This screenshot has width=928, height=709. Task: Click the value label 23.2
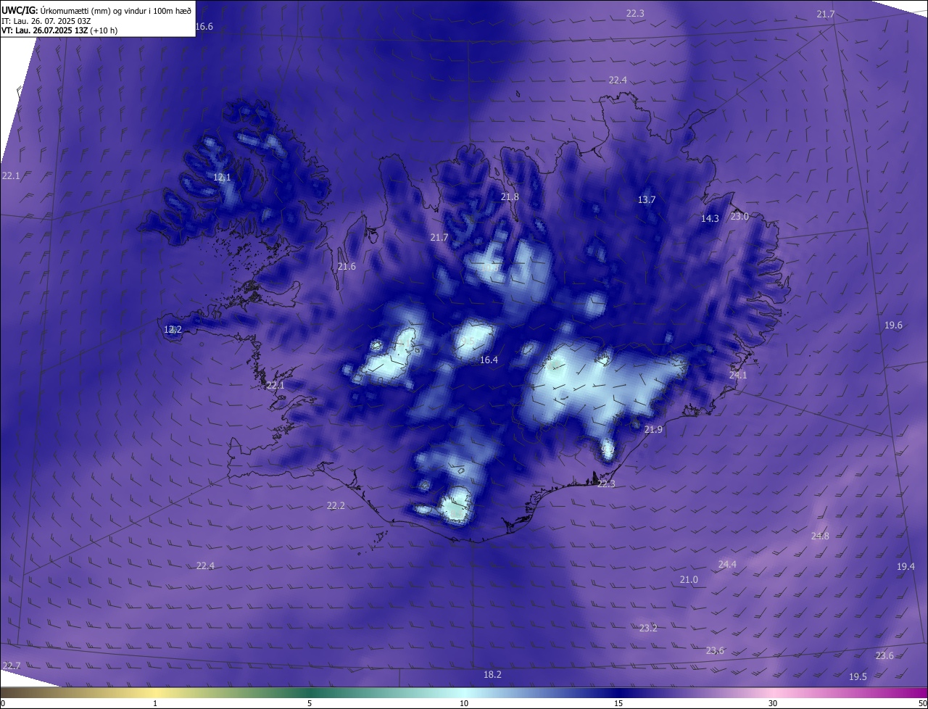click(x=648, y=628)
